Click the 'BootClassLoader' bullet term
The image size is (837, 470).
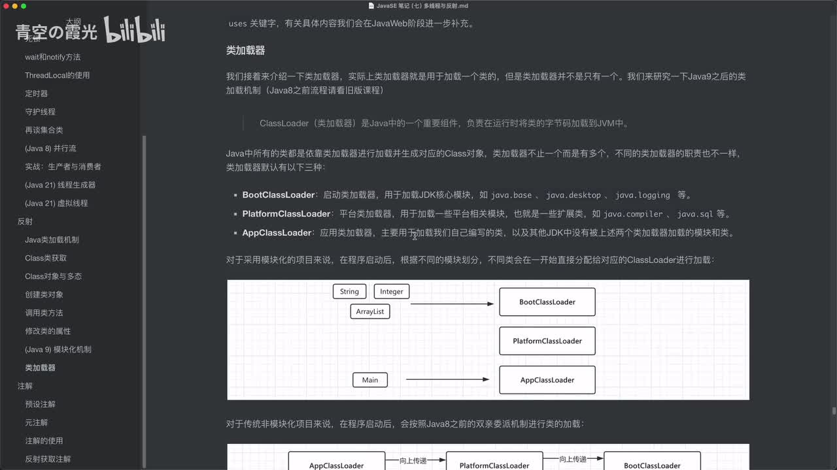point(279,195)
